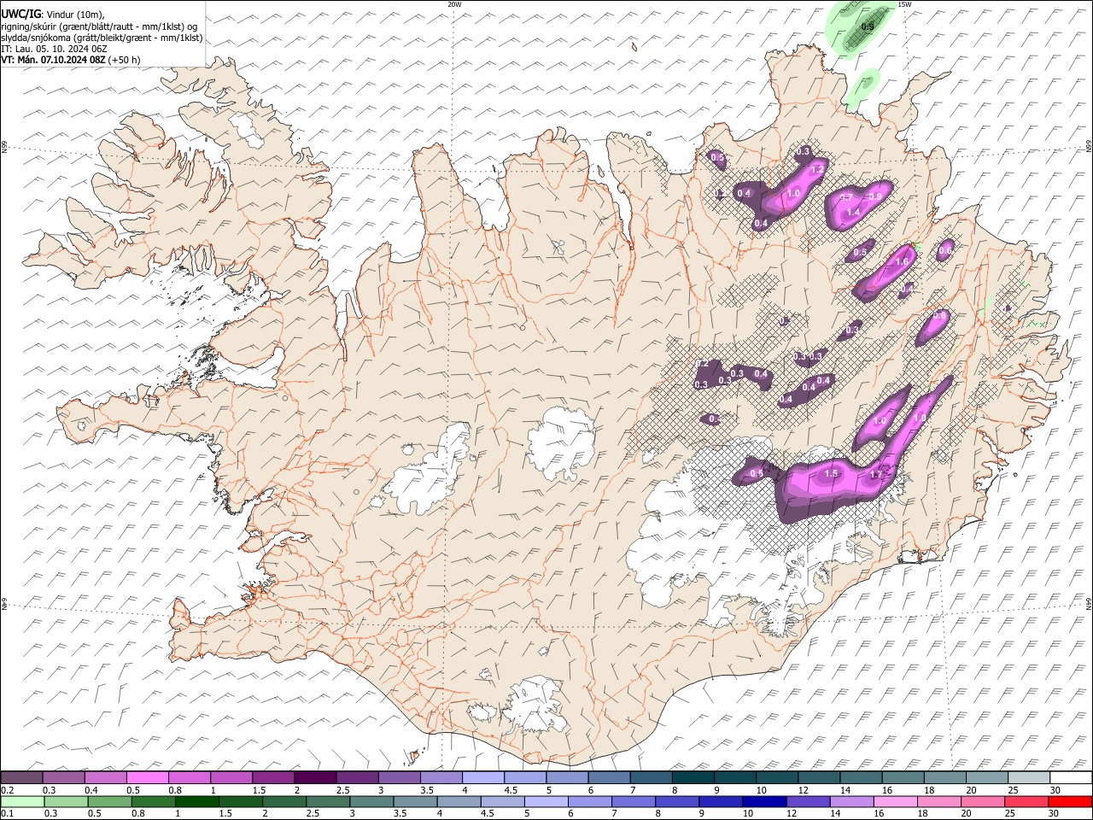Click the pale green 0.1 swatch in rain legend
Image resolution: width=1093 pixels, height=820 pixels.
pos(22,801)
